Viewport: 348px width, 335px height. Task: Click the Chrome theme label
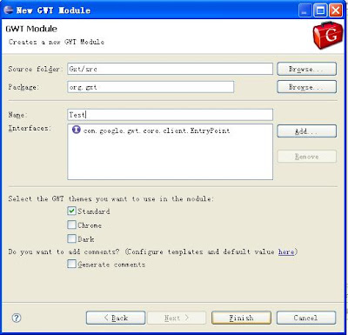tap(90, 225)
